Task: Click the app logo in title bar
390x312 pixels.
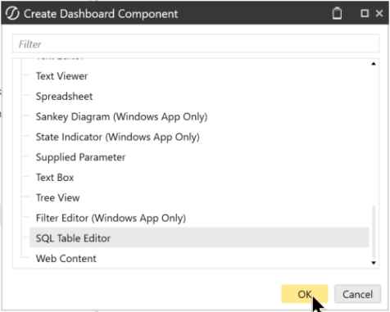Action: point(12,13)
